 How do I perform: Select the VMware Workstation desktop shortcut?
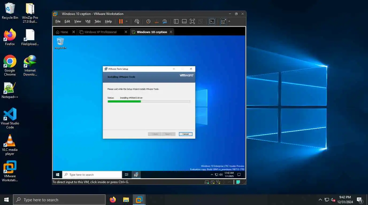coord(10,171)
